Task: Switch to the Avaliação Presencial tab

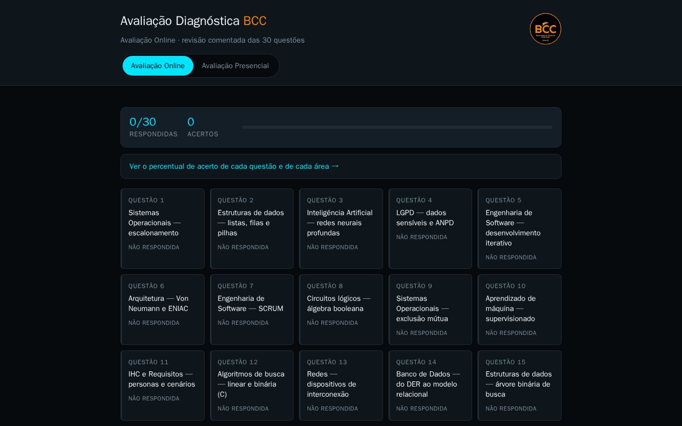Action: [235, 65]
